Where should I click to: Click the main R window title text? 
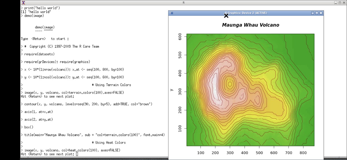[184, 2]
